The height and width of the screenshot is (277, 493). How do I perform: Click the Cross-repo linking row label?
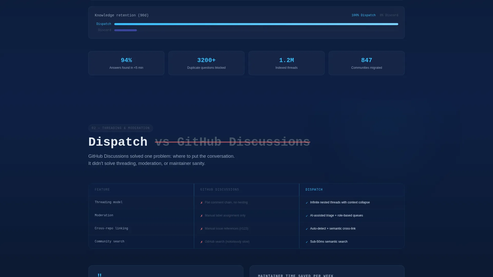[111, 229]
